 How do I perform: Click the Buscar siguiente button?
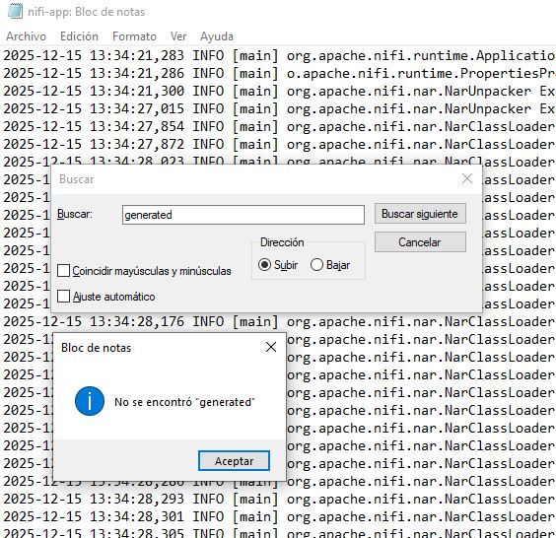[420, 214]
